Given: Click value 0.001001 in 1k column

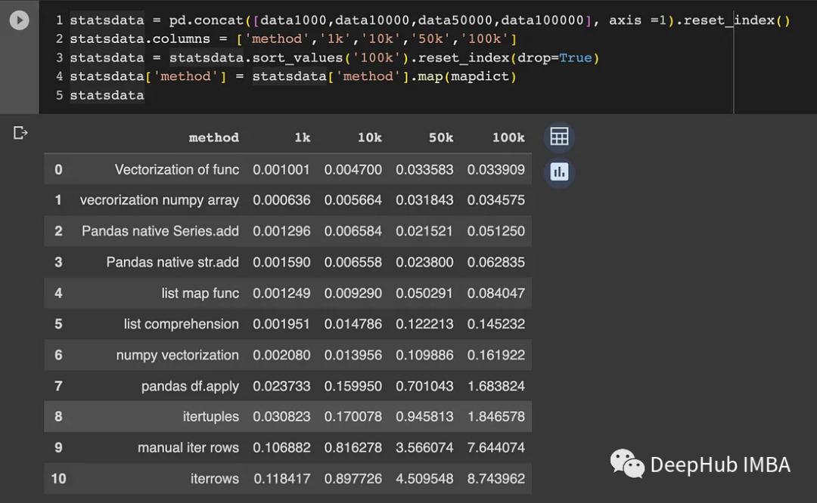Looking at the screenshot, I should [x=281, y=170].
